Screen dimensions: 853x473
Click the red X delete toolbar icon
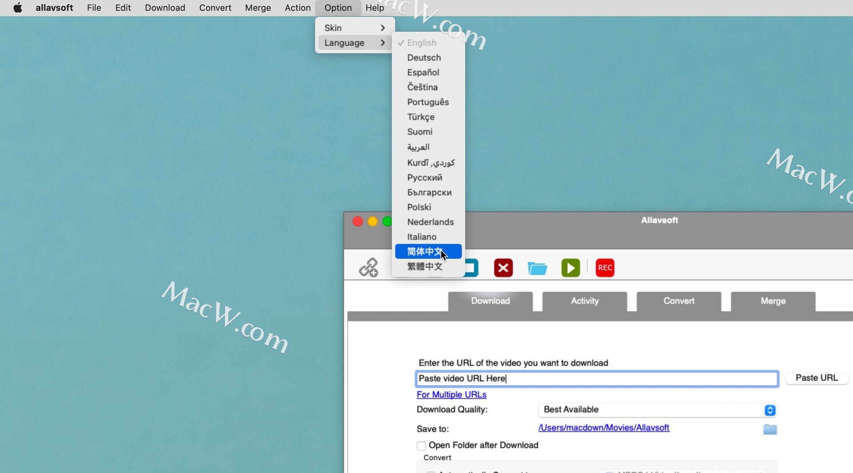tap(503, 268)
